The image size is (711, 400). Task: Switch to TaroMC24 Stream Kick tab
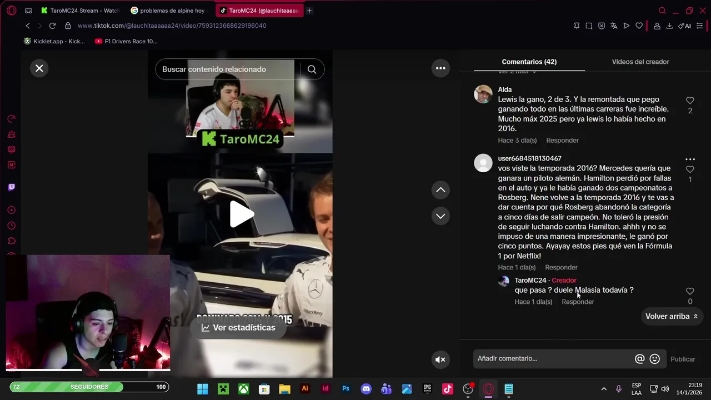tap(80, 11)
